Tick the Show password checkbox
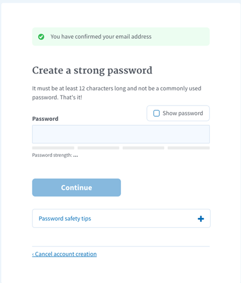The width and height of the screenshot is (241, 283). 156,113
